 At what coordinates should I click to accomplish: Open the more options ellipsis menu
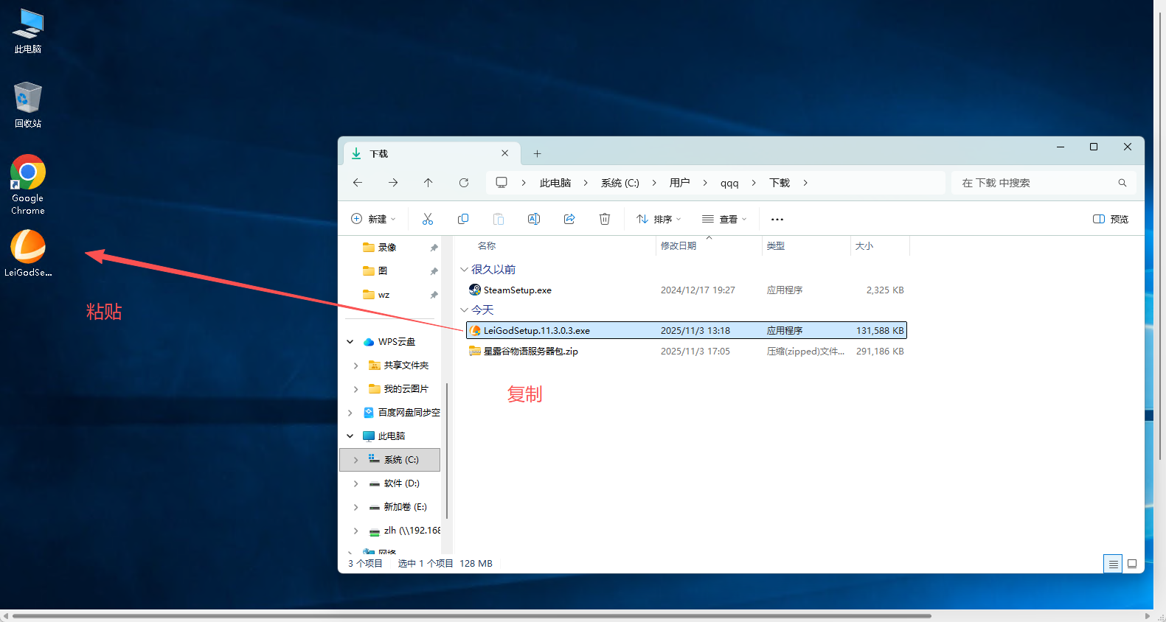point(777,219)
